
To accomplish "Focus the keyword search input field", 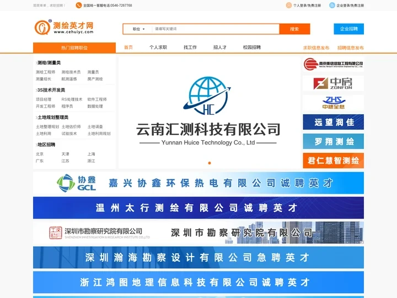I will [216, 29].
